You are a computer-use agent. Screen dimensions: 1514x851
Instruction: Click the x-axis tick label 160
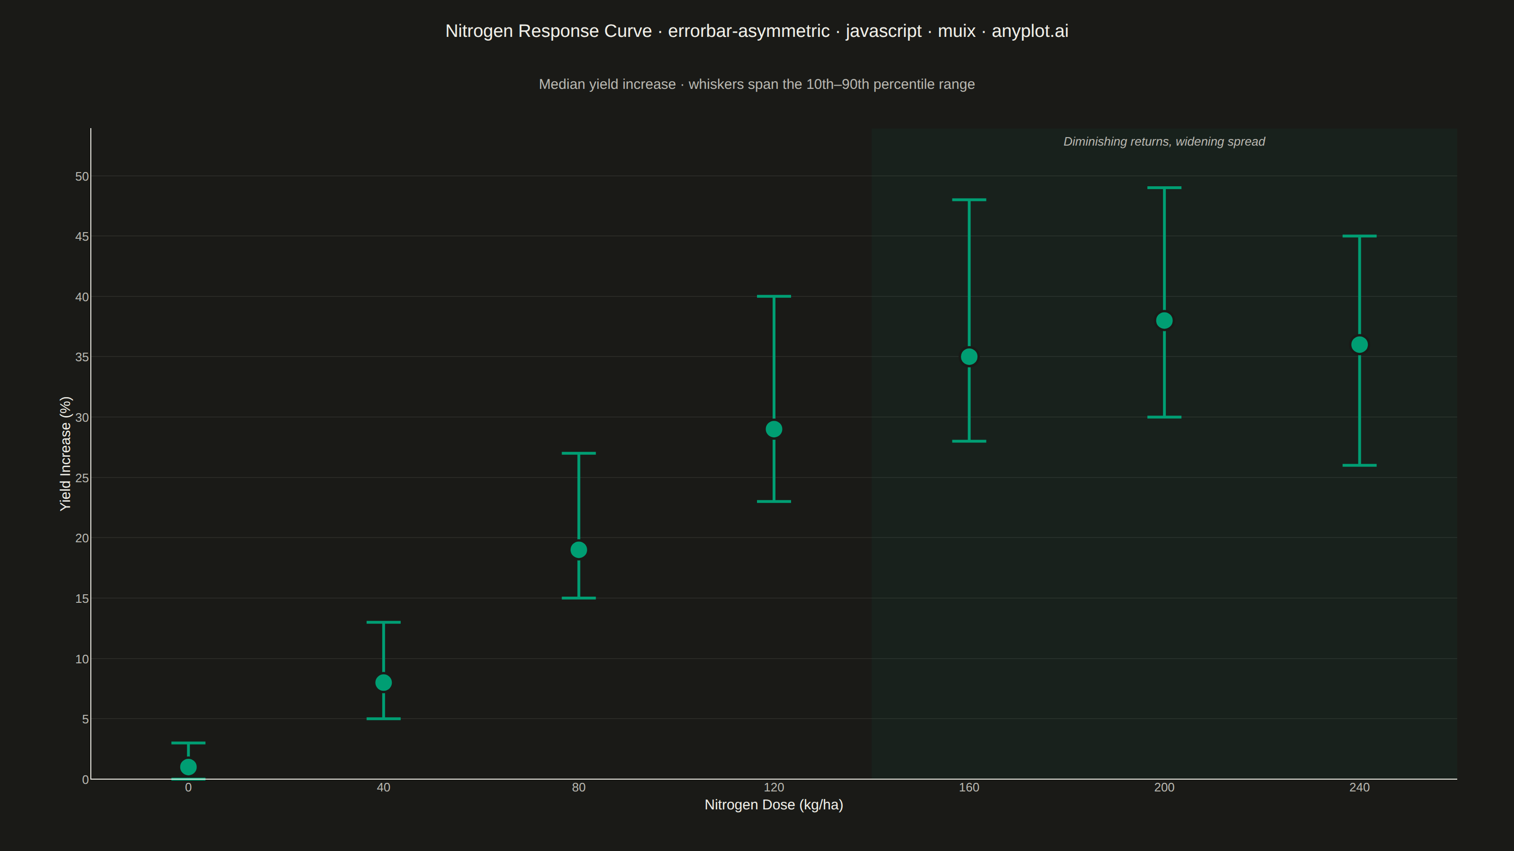tap(969, 788)
